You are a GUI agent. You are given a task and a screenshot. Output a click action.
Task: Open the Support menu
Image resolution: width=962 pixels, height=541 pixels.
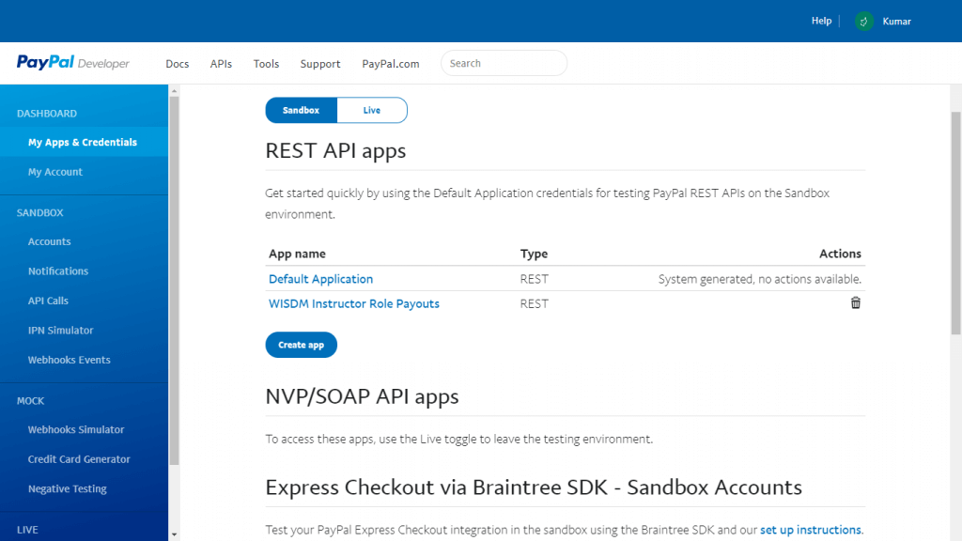click(319, 63)
